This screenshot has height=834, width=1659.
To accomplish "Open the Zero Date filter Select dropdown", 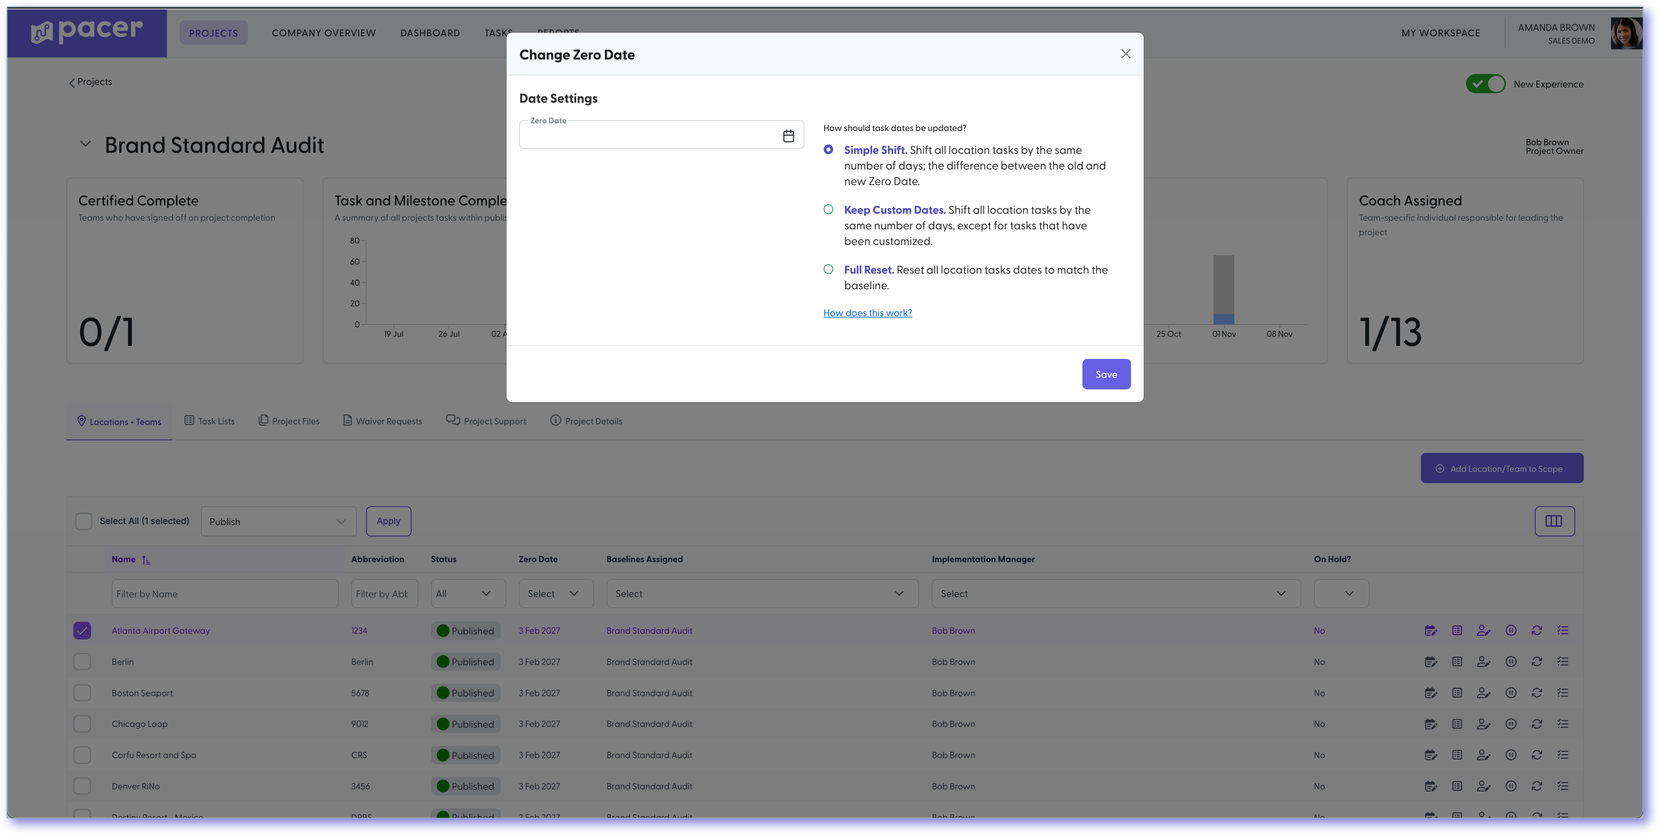I will click(x=556, y=594).
